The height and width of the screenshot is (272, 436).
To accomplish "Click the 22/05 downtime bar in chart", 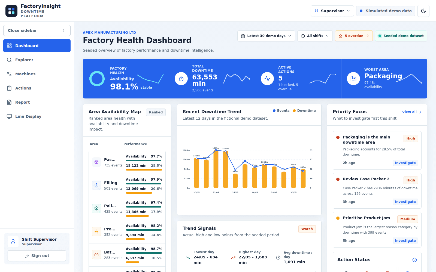I will click(216, 169).
